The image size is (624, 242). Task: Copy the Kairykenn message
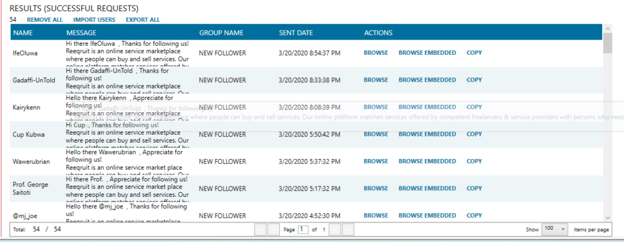[474, 107]
